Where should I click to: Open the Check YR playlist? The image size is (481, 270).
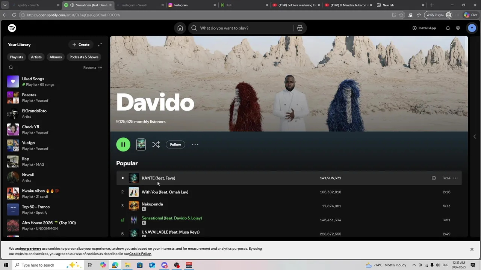(x=56, y=129)
